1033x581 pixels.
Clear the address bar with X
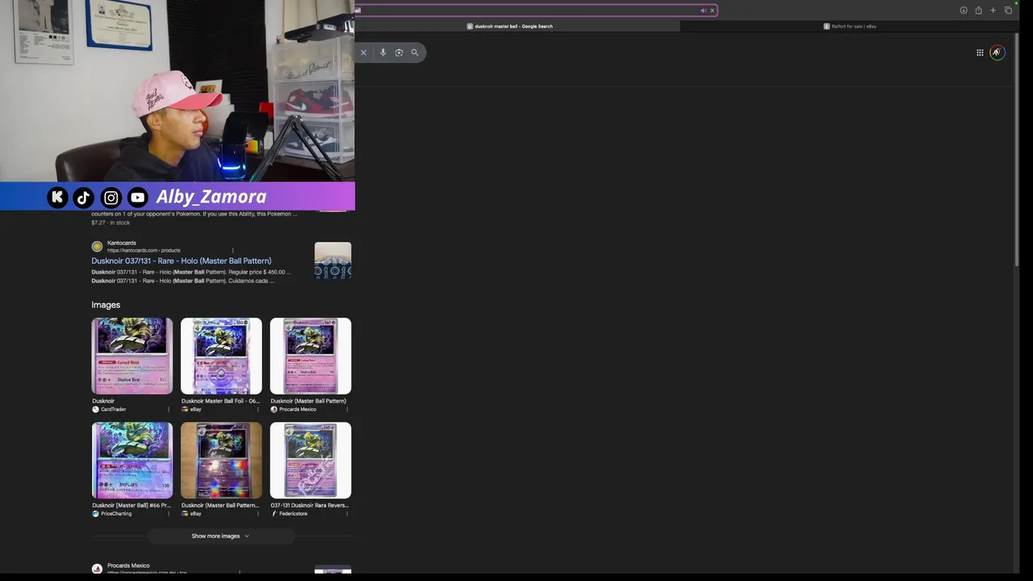(712, 10)
